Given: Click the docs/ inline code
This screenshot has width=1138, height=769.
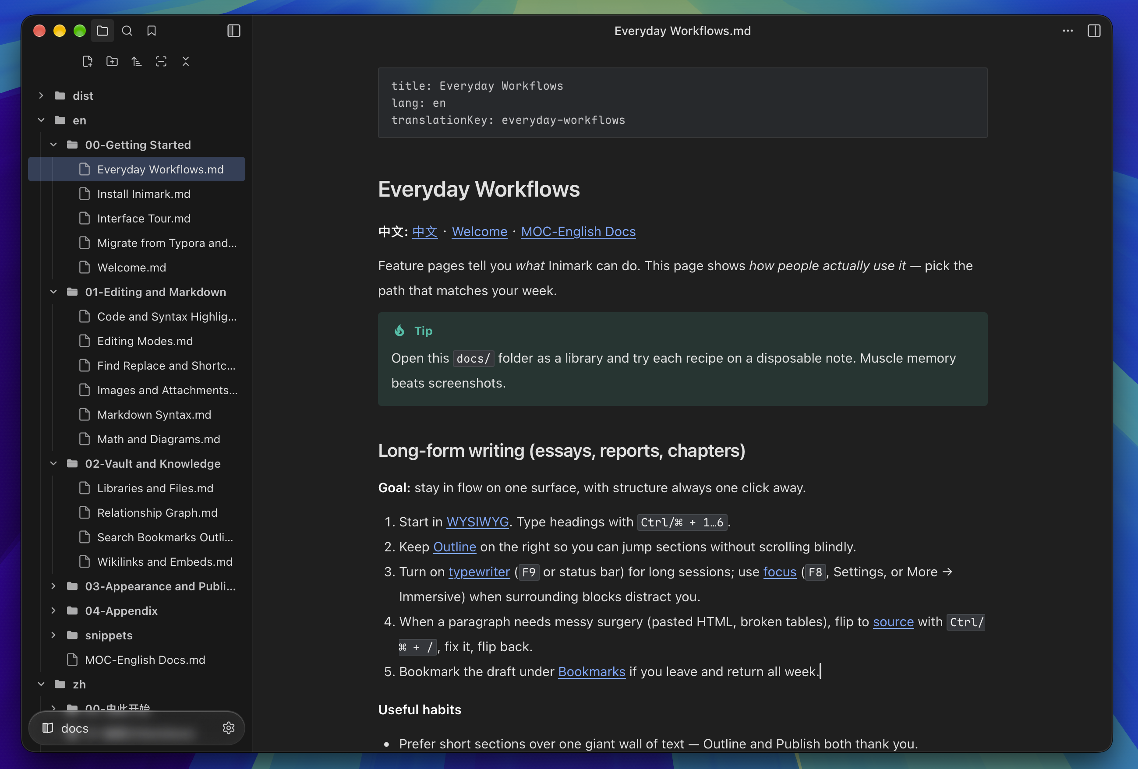Looking at the screenshot, I should 473,358.
